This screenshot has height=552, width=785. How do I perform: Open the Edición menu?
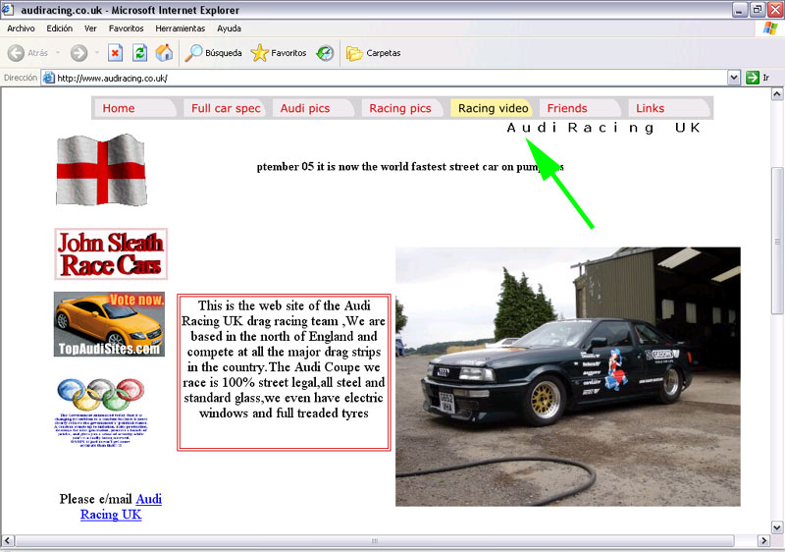(x=60, y=28)
